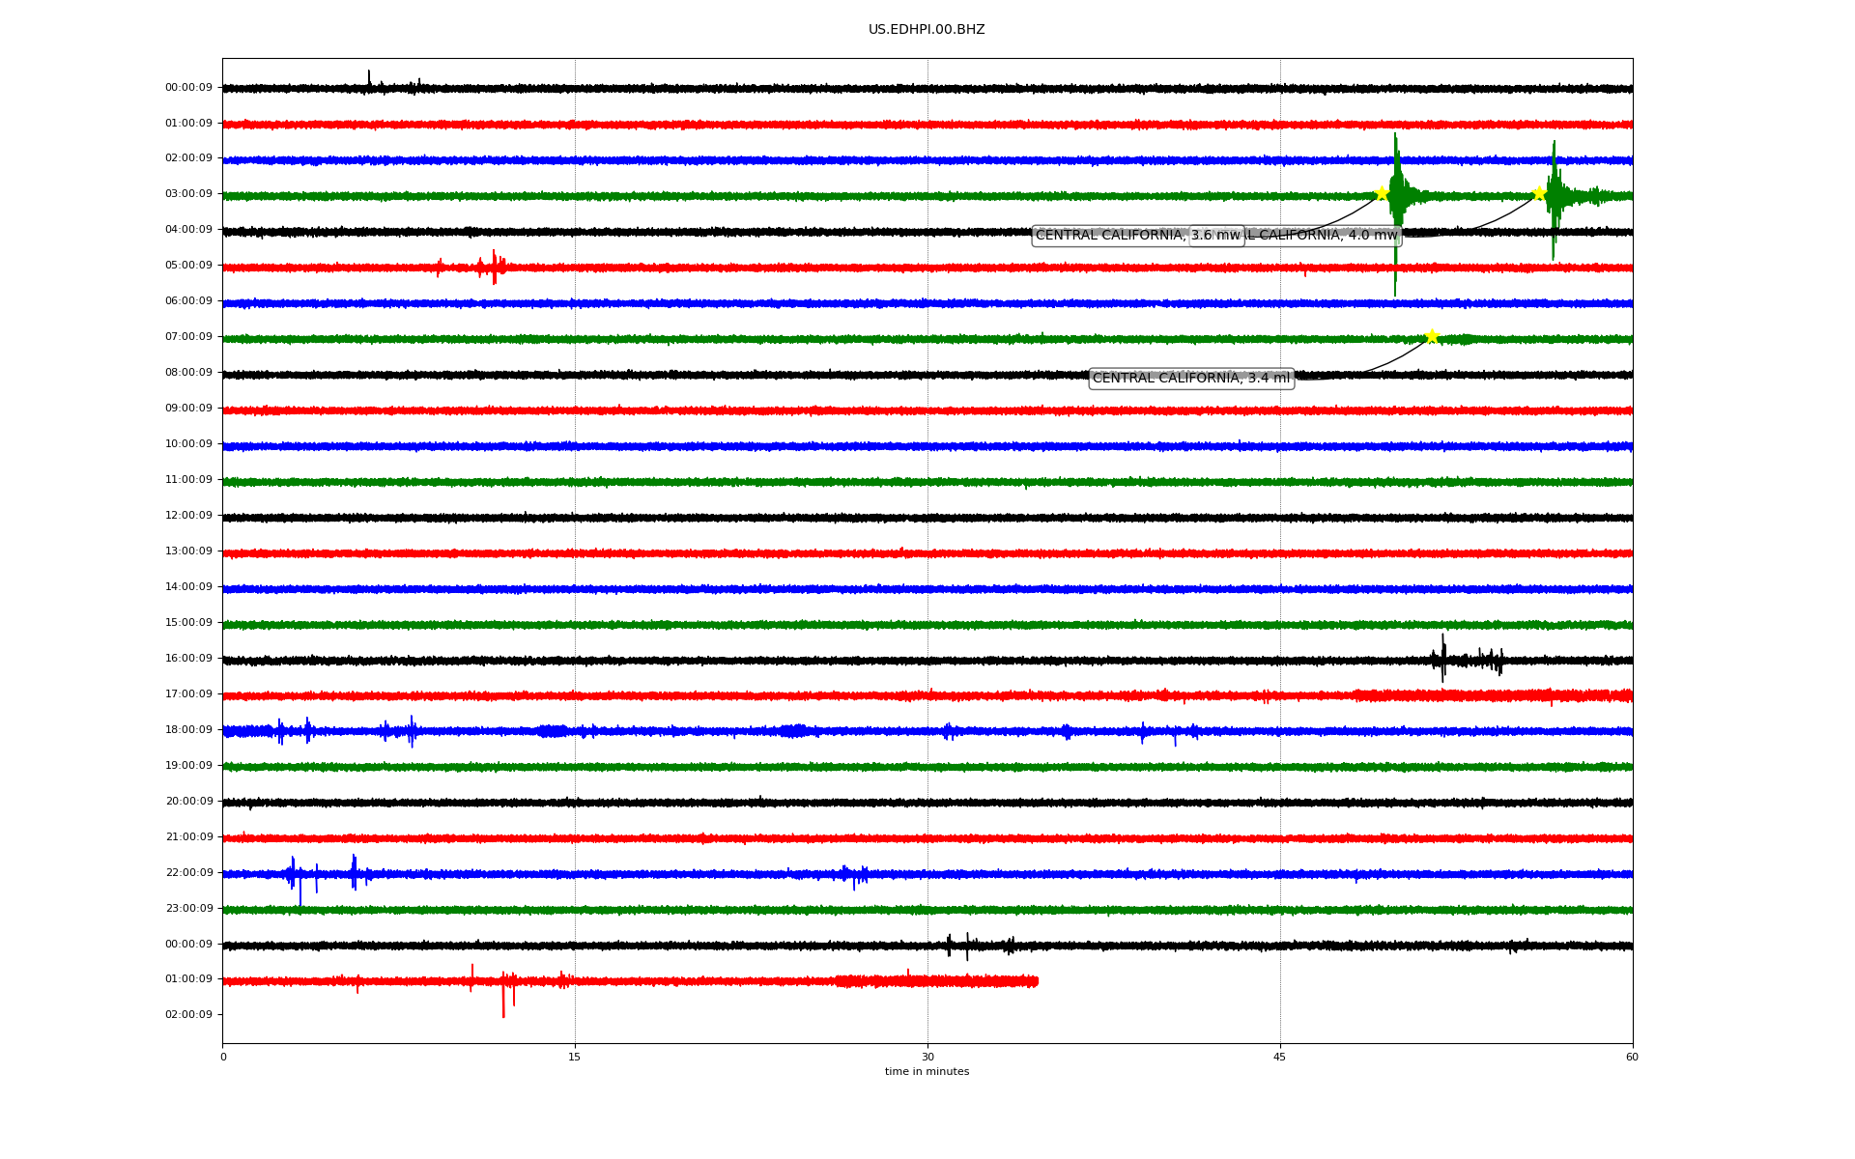Click the black spike event on the 16:00:09 trace
1855x1159 pixels.
(x=1443, y=659)
